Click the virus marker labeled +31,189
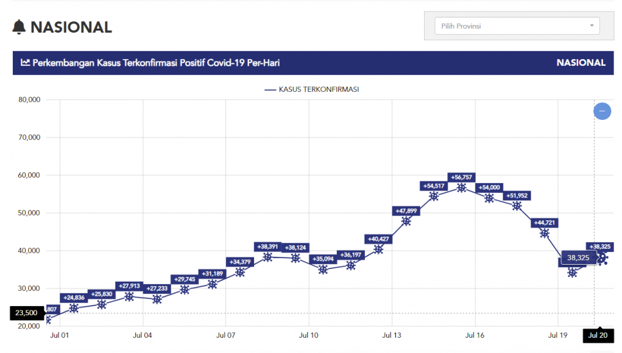This screenshot has height=353, width=622. coord(212,284)
